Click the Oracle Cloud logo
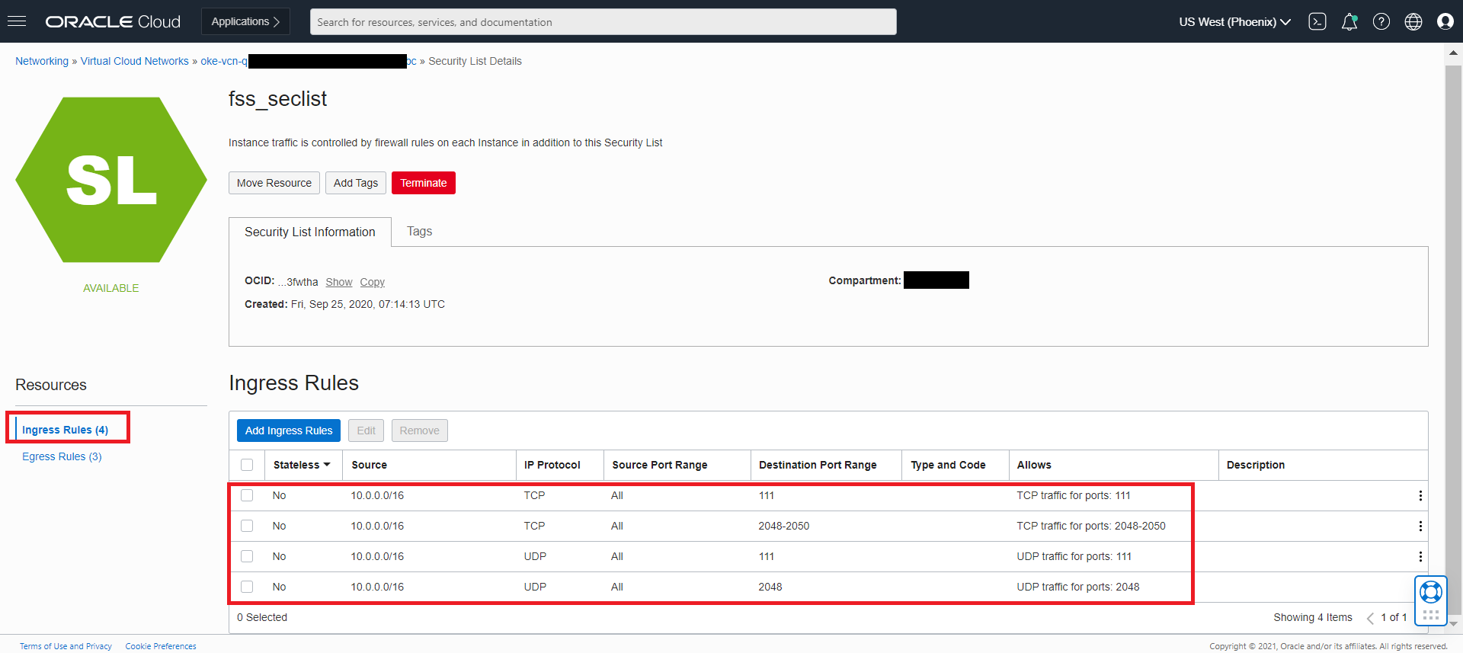Image resolution: width=1463 pixels, height=653 pixels. coord(113,21)
